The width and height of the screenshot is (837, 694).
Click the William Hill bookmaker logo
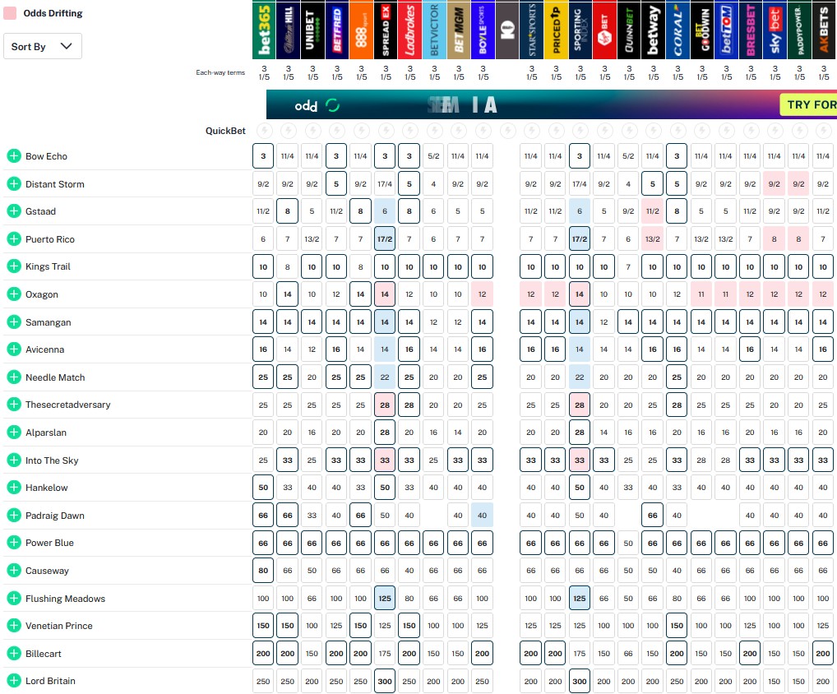point(288,30)
